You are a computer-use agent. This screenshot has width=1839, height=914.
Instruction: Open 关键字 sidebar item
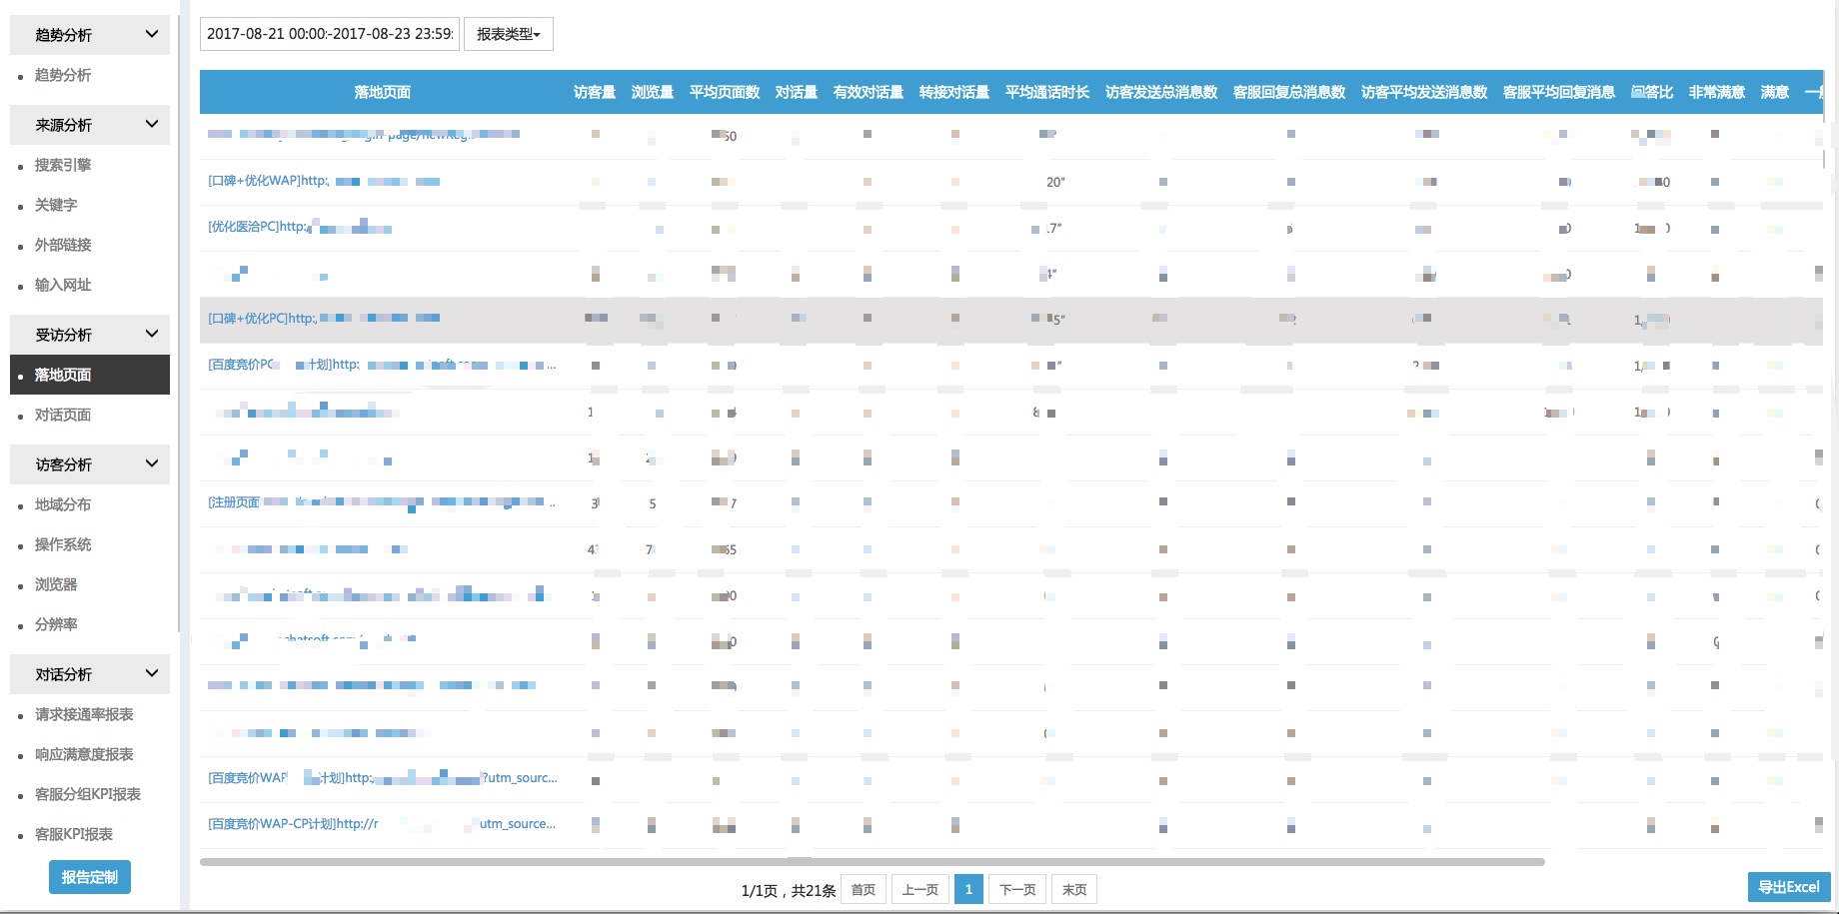coord(56,205)
